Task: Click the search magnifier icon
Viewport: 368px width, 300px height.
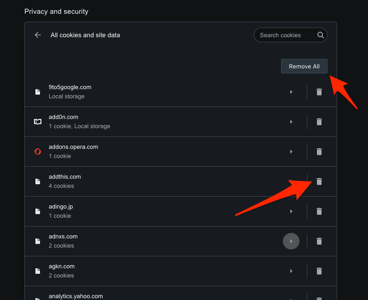Action: pos(320,35)
